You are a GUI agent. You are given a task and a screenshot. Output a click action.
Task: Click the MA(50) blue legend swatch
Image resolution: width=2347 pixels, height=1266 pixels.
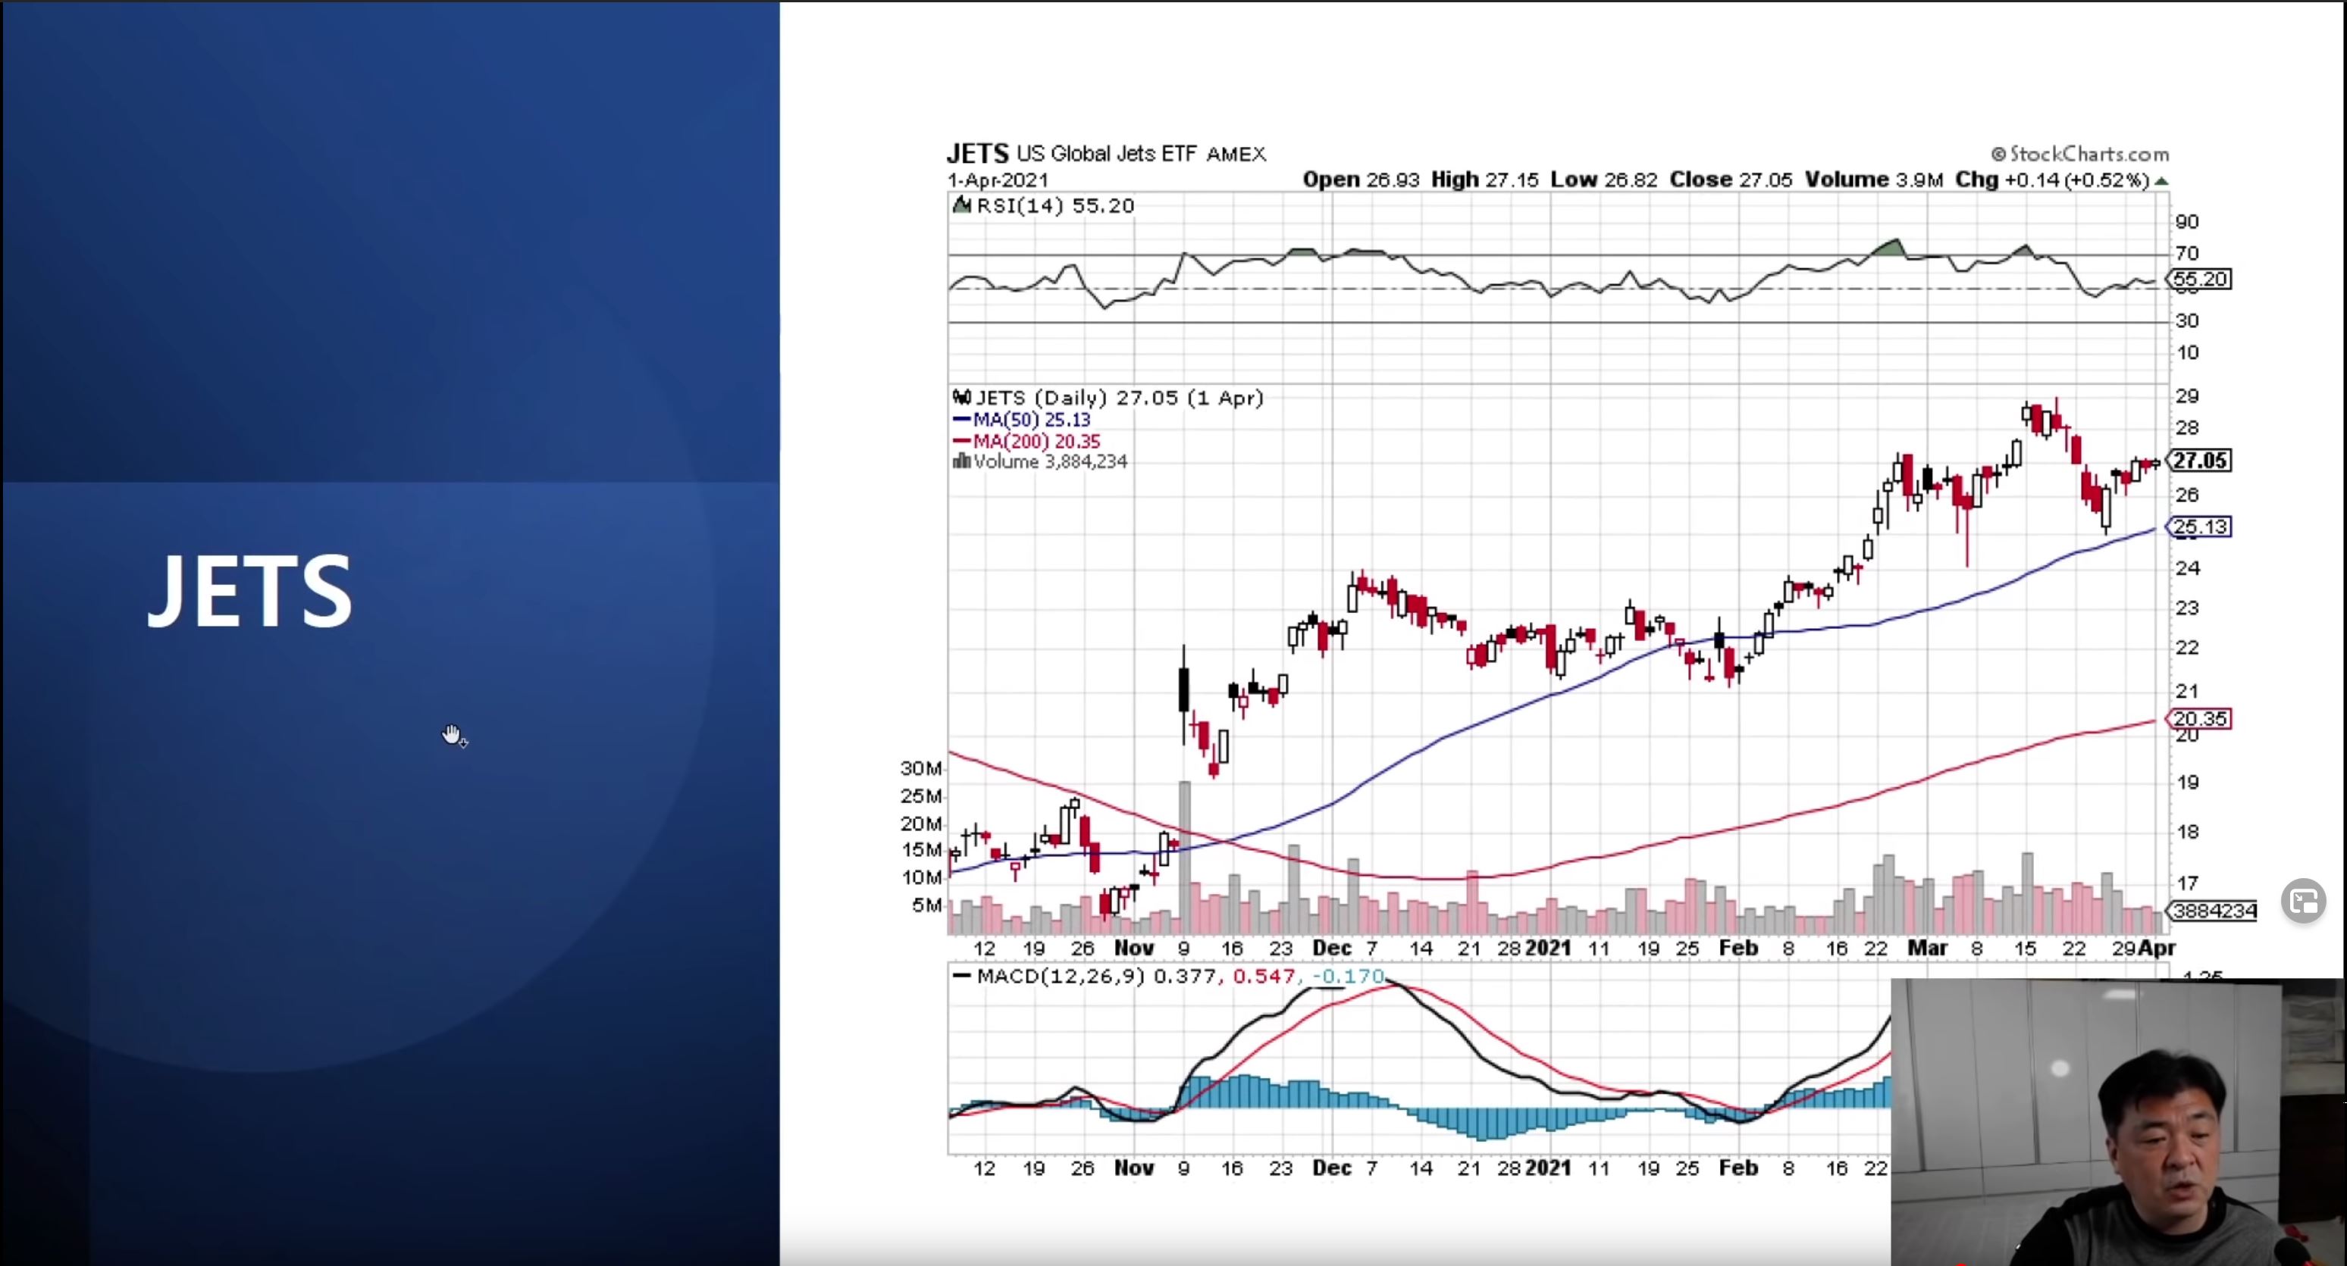point(961,420)
